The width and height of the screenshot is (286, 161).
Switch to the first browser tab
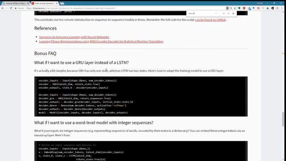click(15, 3)
